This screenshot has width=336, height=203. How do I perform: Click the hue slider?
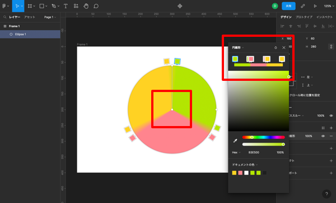pyautogui.click(x=263, y=137)
